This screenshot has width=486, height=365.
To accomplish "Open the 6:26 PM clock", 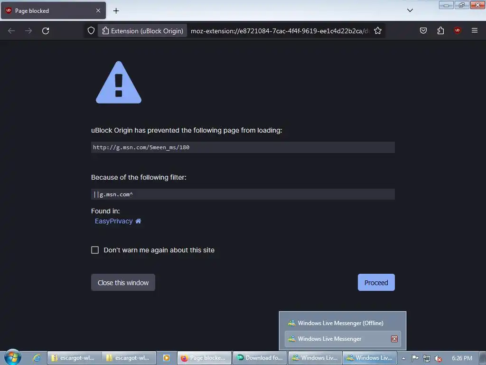I will [x=462, y=358].
